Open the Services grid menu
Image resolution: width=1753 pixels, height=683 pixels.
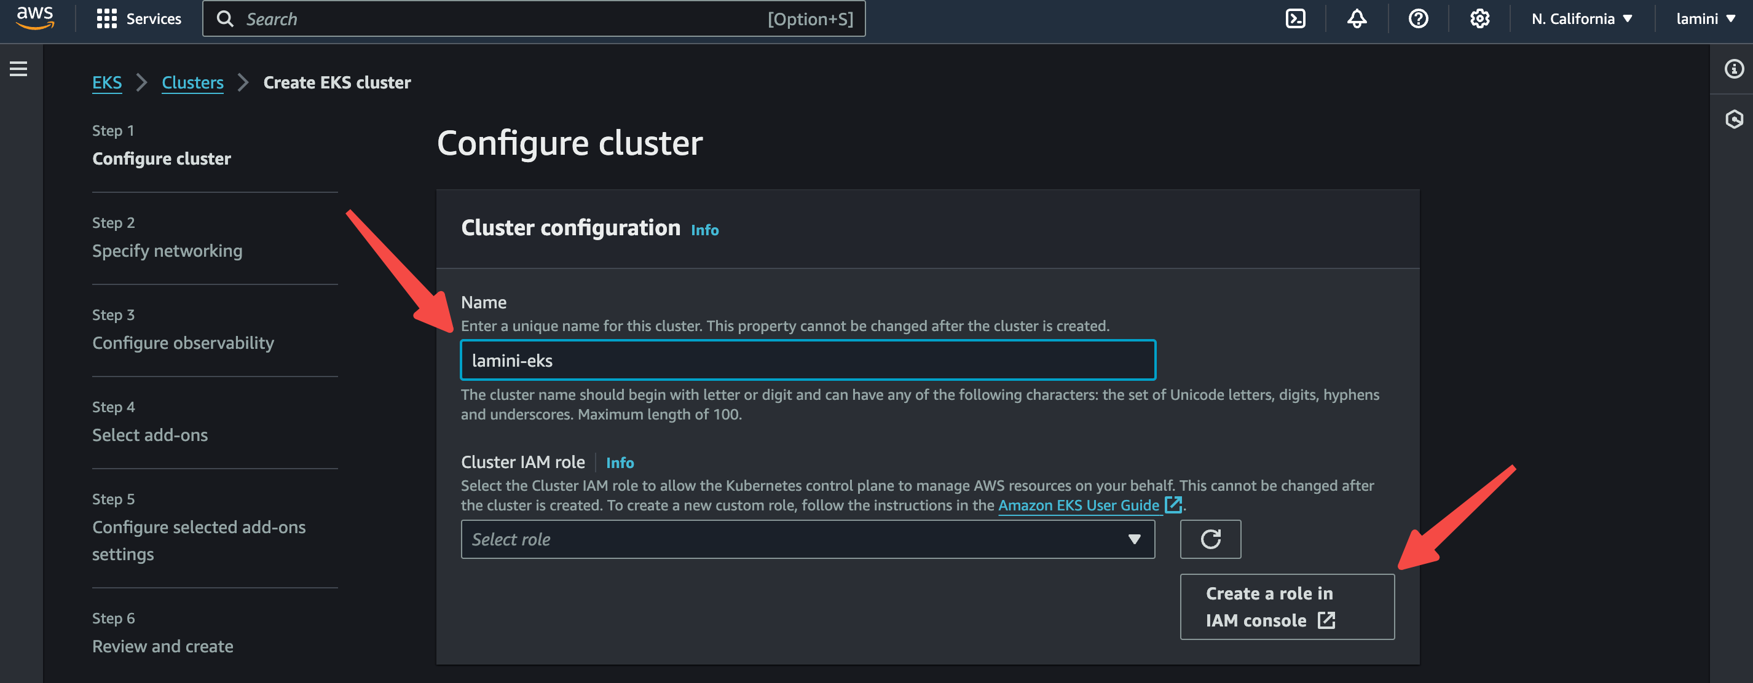[x=139, y=18]
